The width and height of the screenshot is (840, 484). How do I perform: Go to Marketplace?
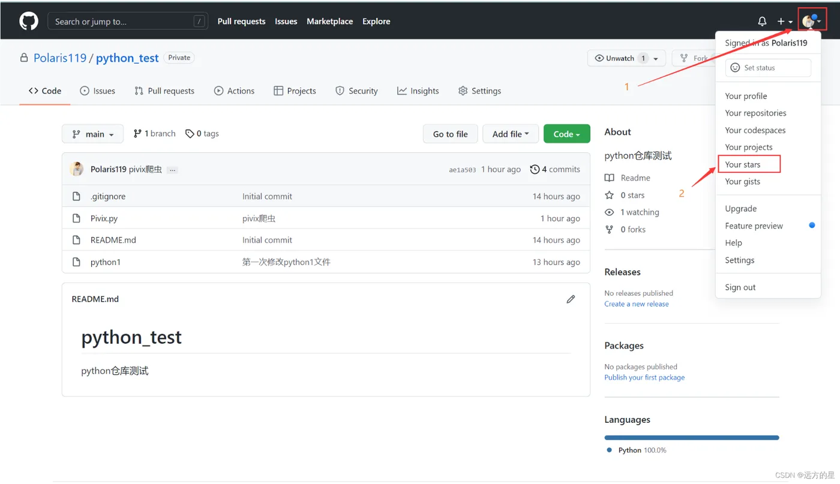[329, 21]
